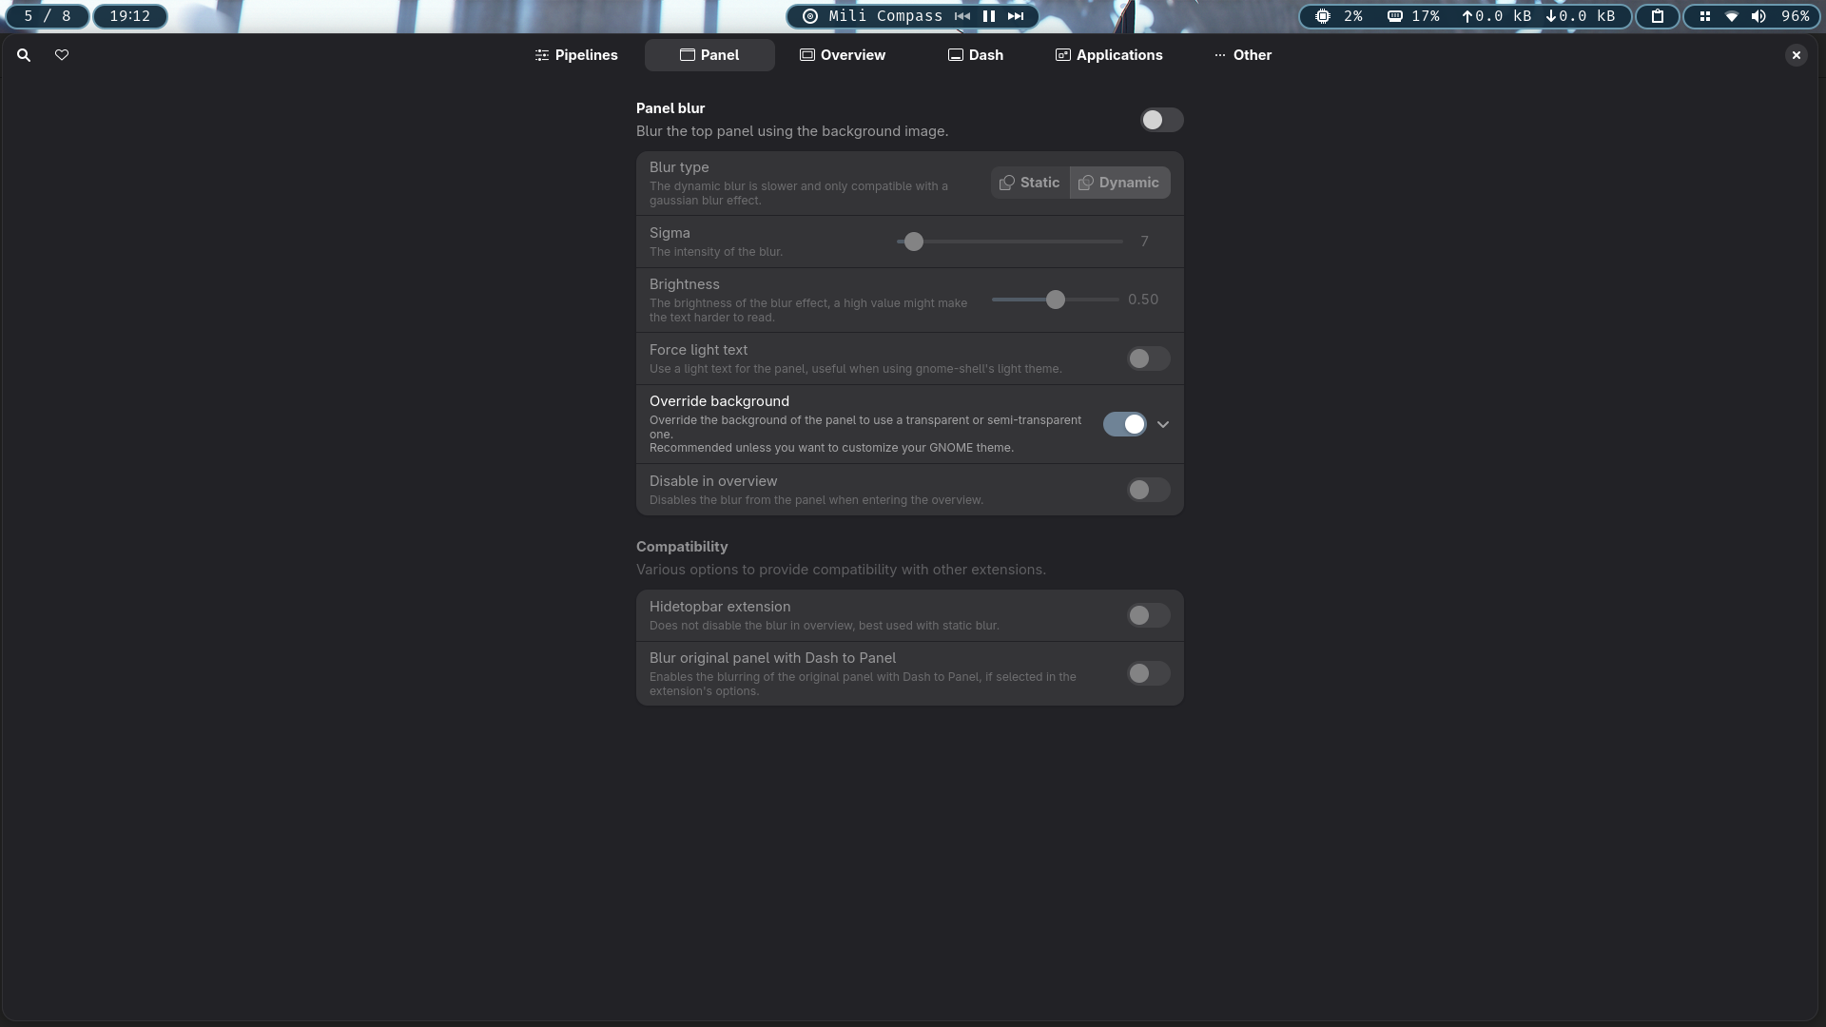Turn off Override background switch
1826x1027 pixels.
pos(1124,424)
